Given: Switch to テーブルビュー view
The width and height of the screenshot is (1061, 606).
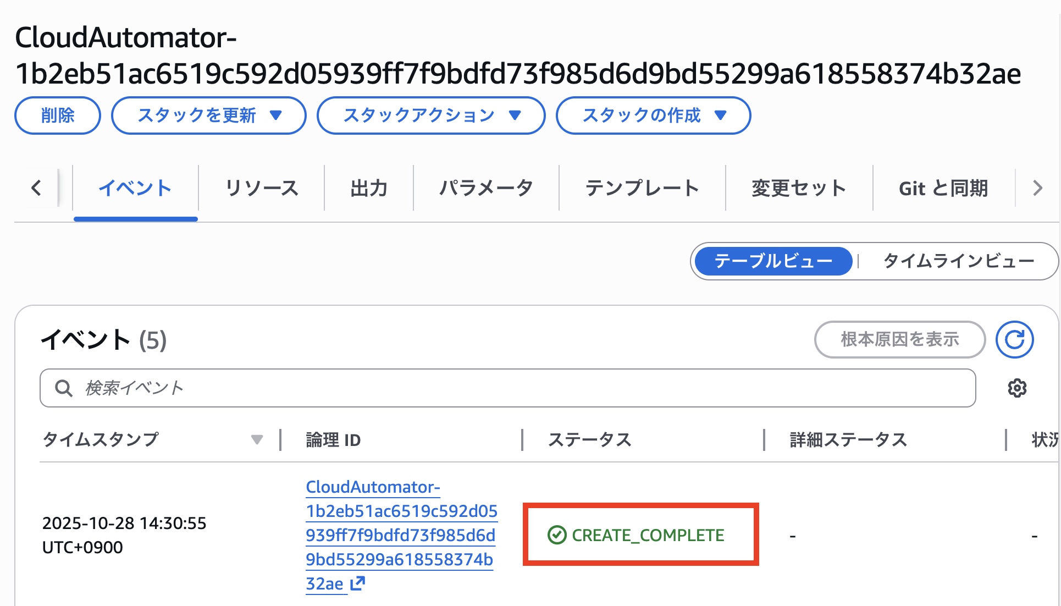Looking at the screenshot, I should click(x=773, y=261).
